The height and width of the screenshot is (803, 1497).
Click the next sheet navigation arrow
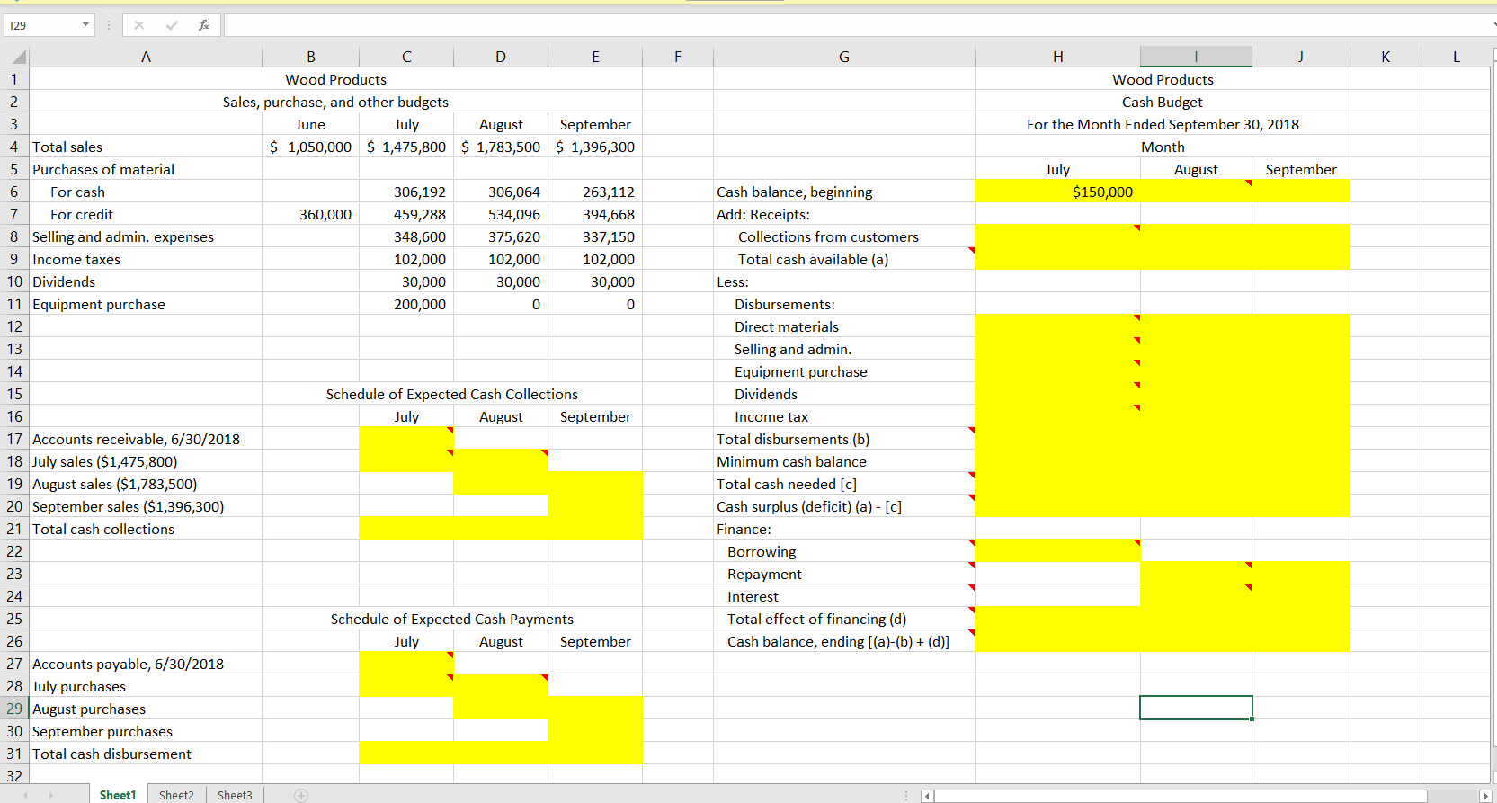click(51, 795)
